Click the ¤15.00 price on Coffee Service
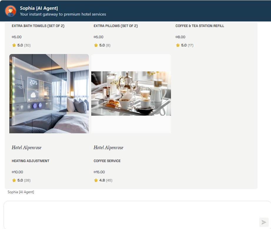This screenshot has height=229, width=271. pos(99,172)
